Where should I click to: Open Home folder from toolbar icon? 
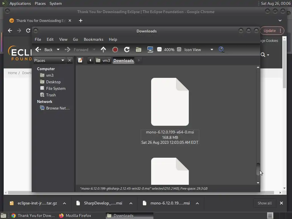click(139, 50)
